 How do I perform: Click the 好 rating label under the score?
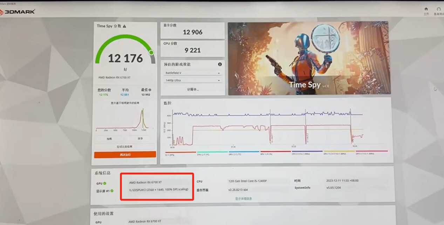pos(125,69)
